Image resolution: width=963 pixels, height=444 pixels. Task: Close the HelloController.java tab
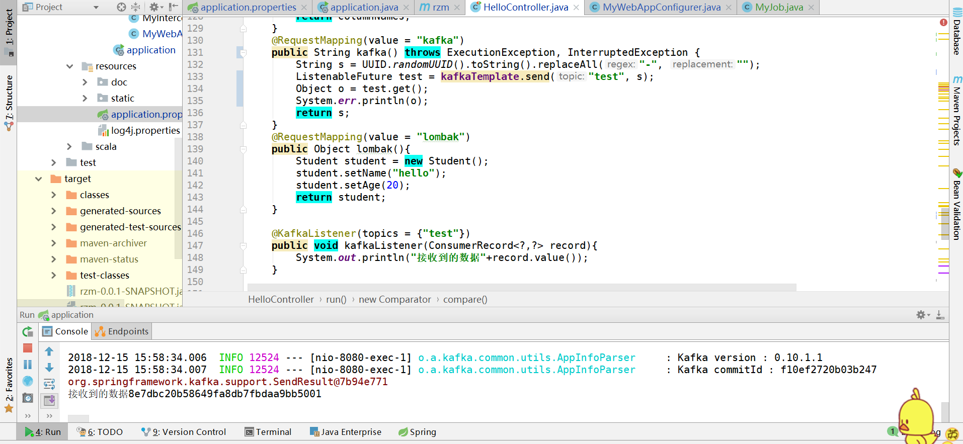click(576, 8)
